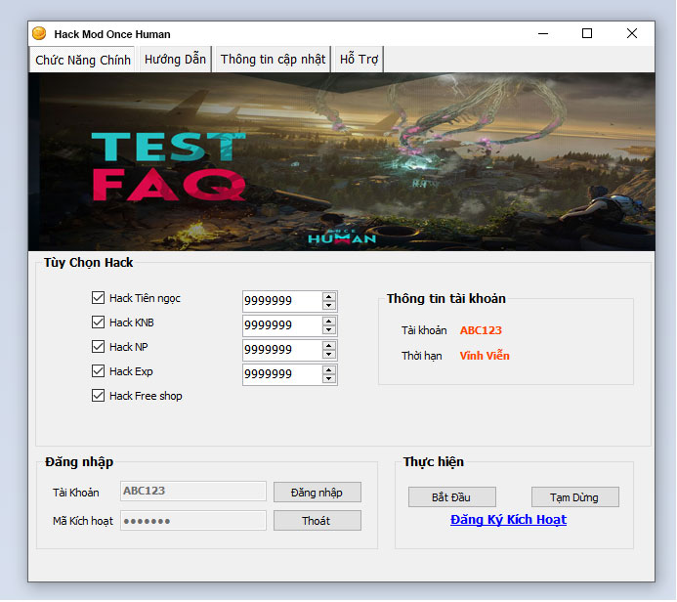Click the Once Human banner image
This screenshot has height=602, width=677.
342,162
